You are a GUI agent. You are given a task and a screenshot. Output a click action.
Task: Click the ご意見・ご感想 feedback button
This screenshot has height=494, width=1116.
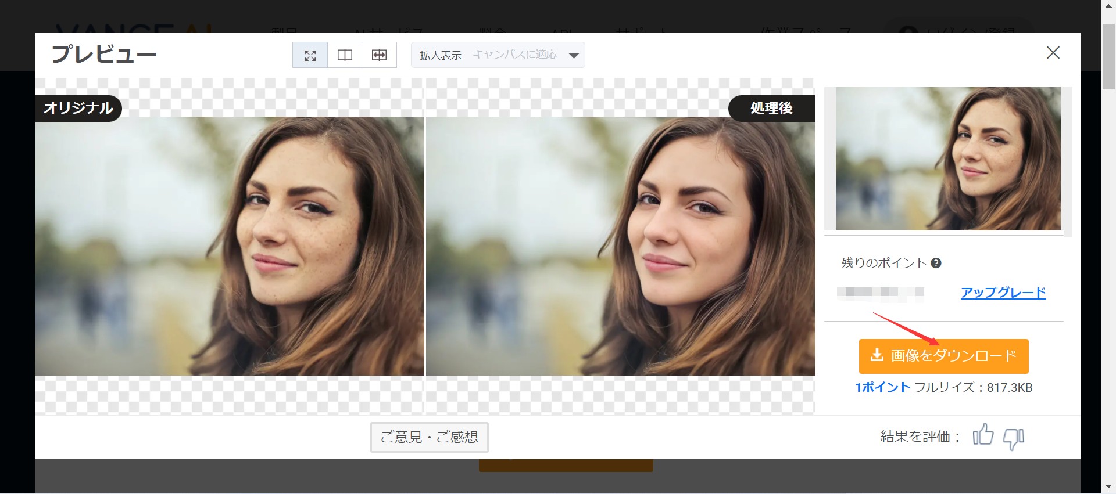click(x=430, y=437)
